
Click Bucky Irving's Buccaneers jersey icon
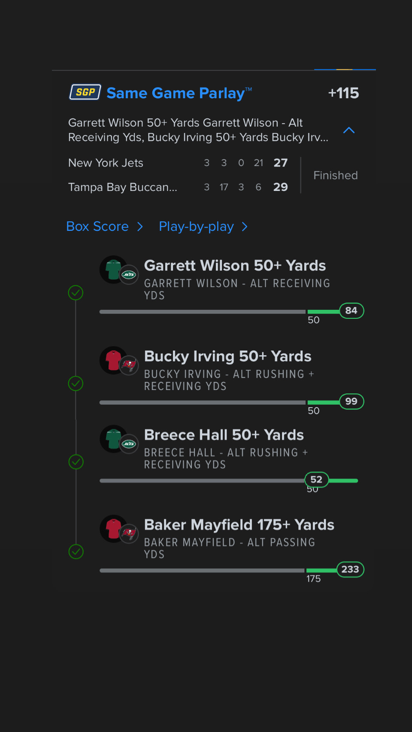pos(114,360)
